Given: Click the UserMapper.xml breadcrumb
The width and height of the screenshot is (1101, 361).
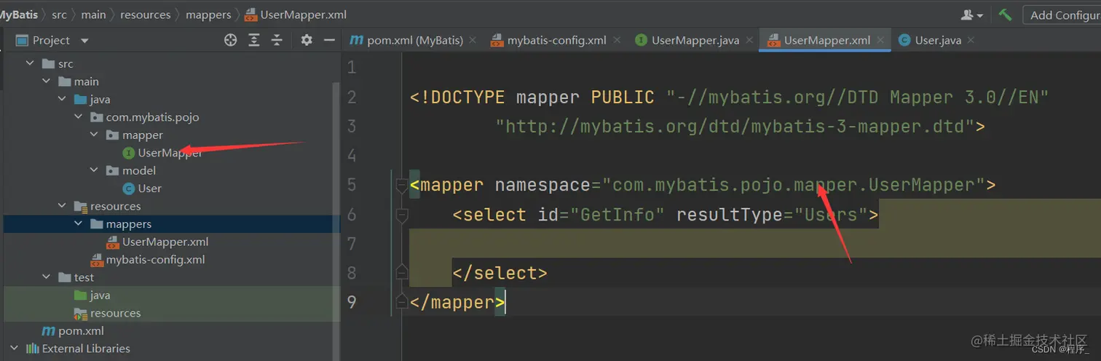Looking at the screenshot, I should pos(296,15).
